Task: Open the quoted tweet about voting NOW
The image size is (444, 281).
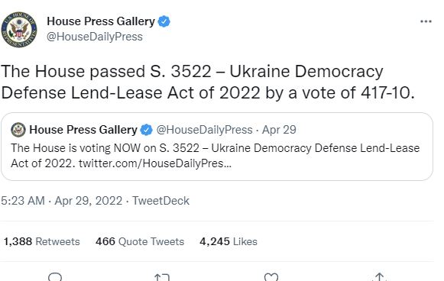Action: (217, 147)
